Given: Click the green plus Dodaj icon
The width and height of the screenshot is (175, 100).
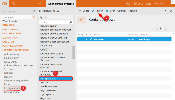Looking at the screenshot, I should pyautogui.click(x=80, y=11).
